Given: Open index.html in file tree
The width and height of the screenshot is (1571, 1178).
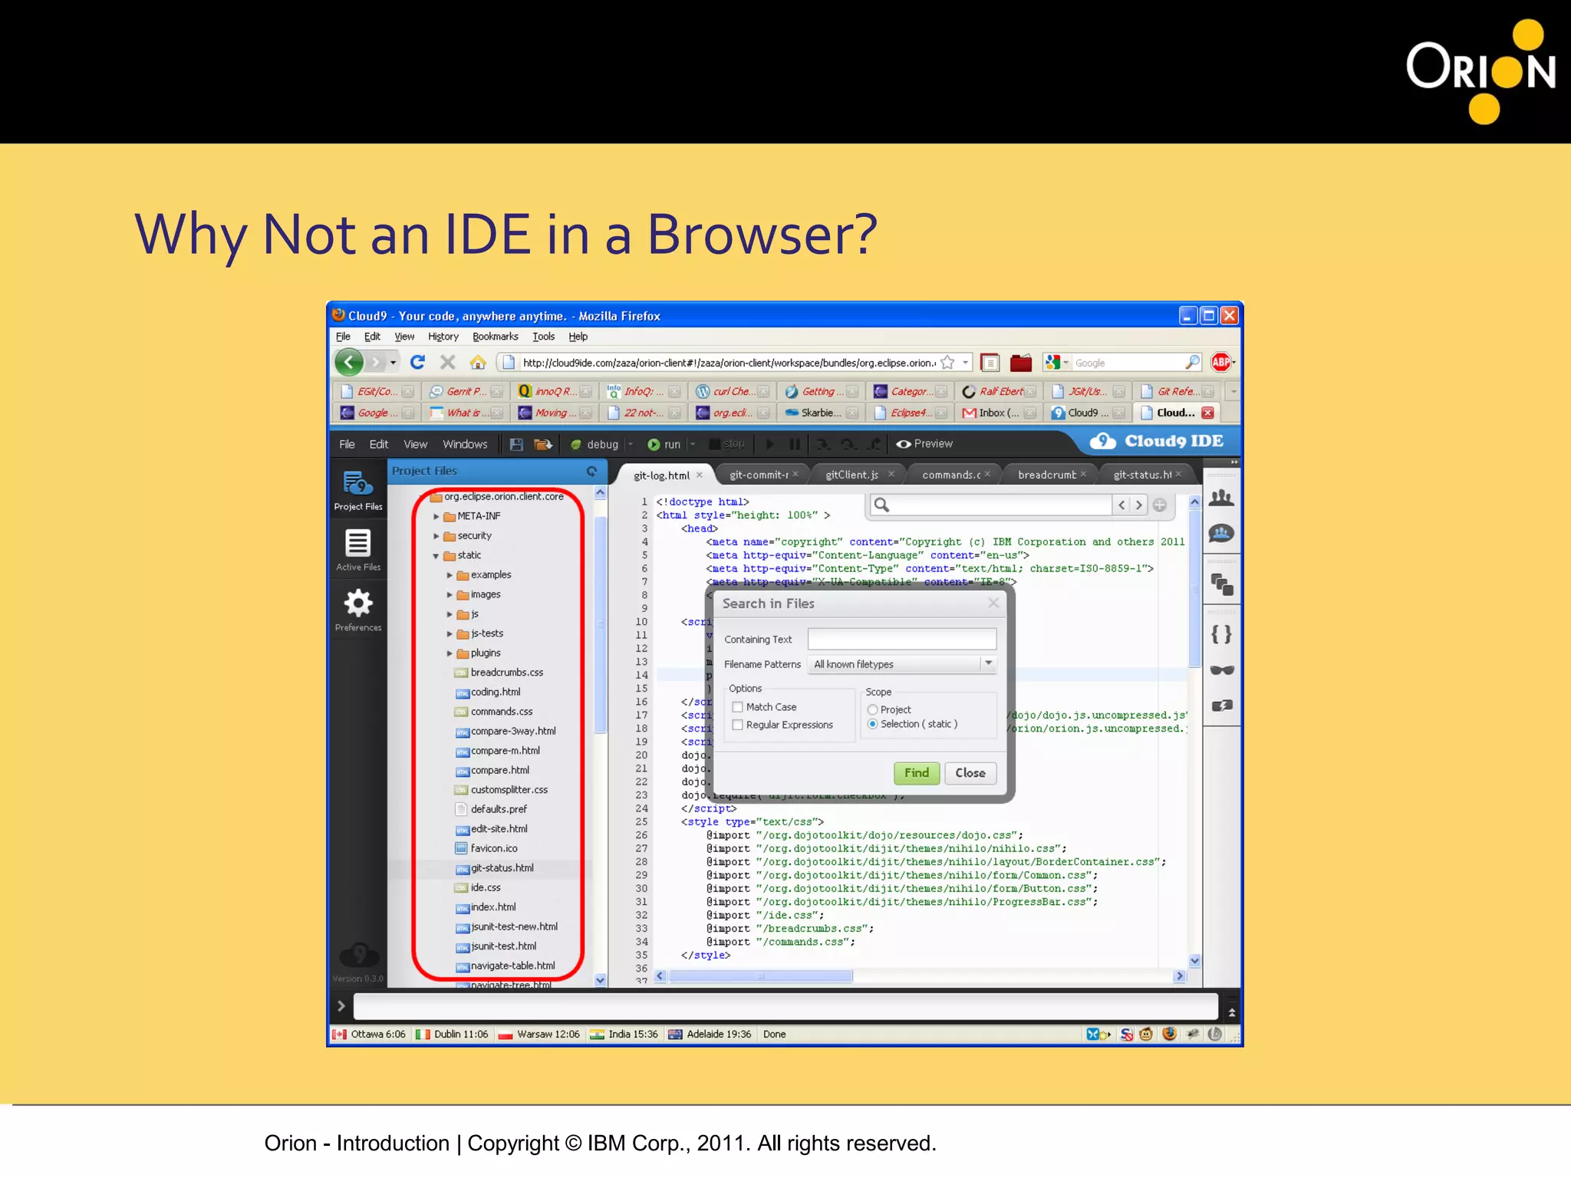Looking at the screenshot, I should pos(486,907).
